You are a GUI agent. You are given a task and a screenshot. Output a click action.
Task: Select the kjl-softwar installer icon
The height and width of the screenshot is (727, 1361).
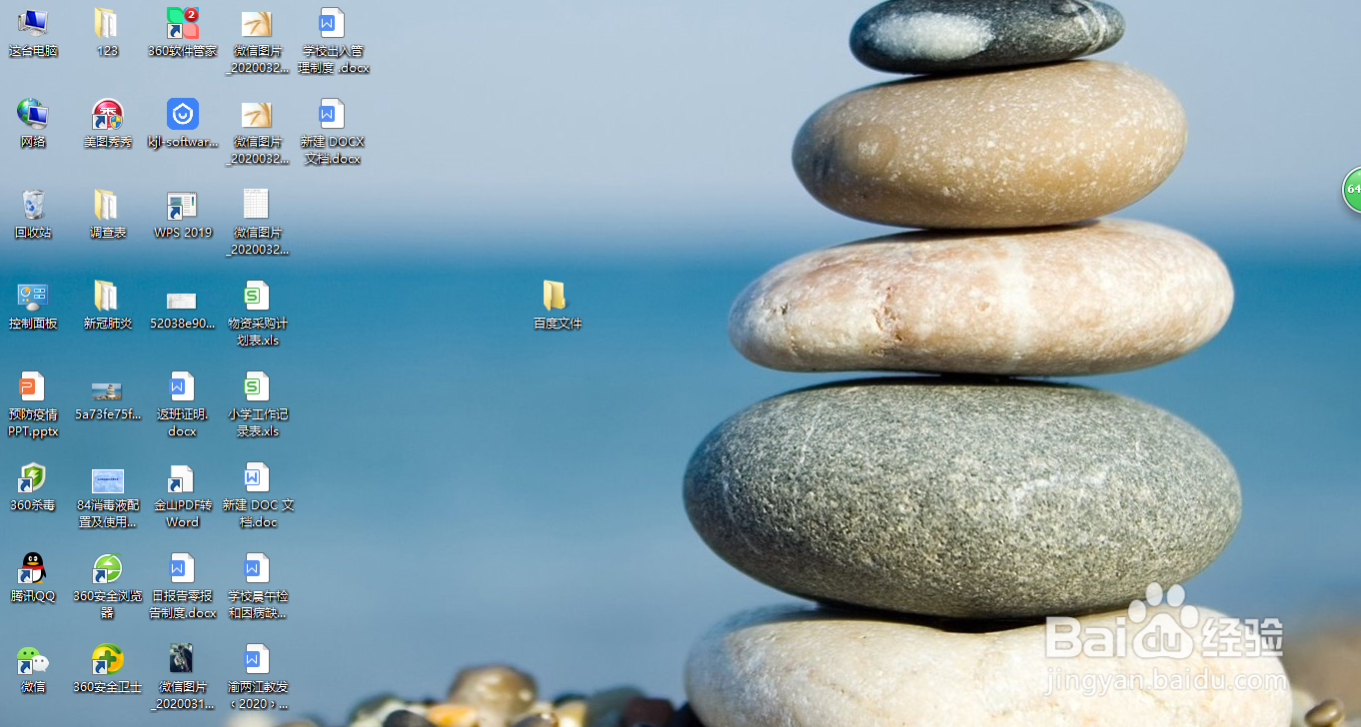[183, 124]
